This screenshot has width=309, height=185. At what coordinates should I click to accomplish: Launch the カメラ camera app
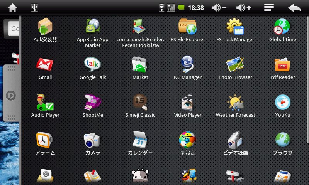pyautogui.click(x=93, y=143)
